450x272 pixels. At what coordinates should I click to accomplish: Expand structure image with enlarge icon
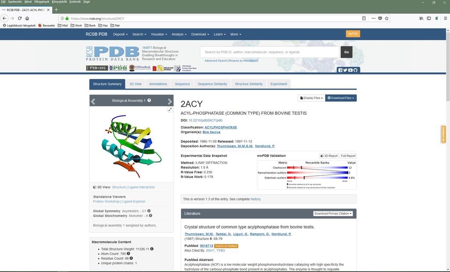coord(170,109)
